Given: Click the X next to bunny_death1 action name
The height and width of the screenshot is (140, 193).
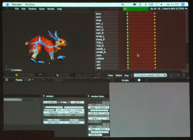Looking at the screenshot, I should 165,75.
